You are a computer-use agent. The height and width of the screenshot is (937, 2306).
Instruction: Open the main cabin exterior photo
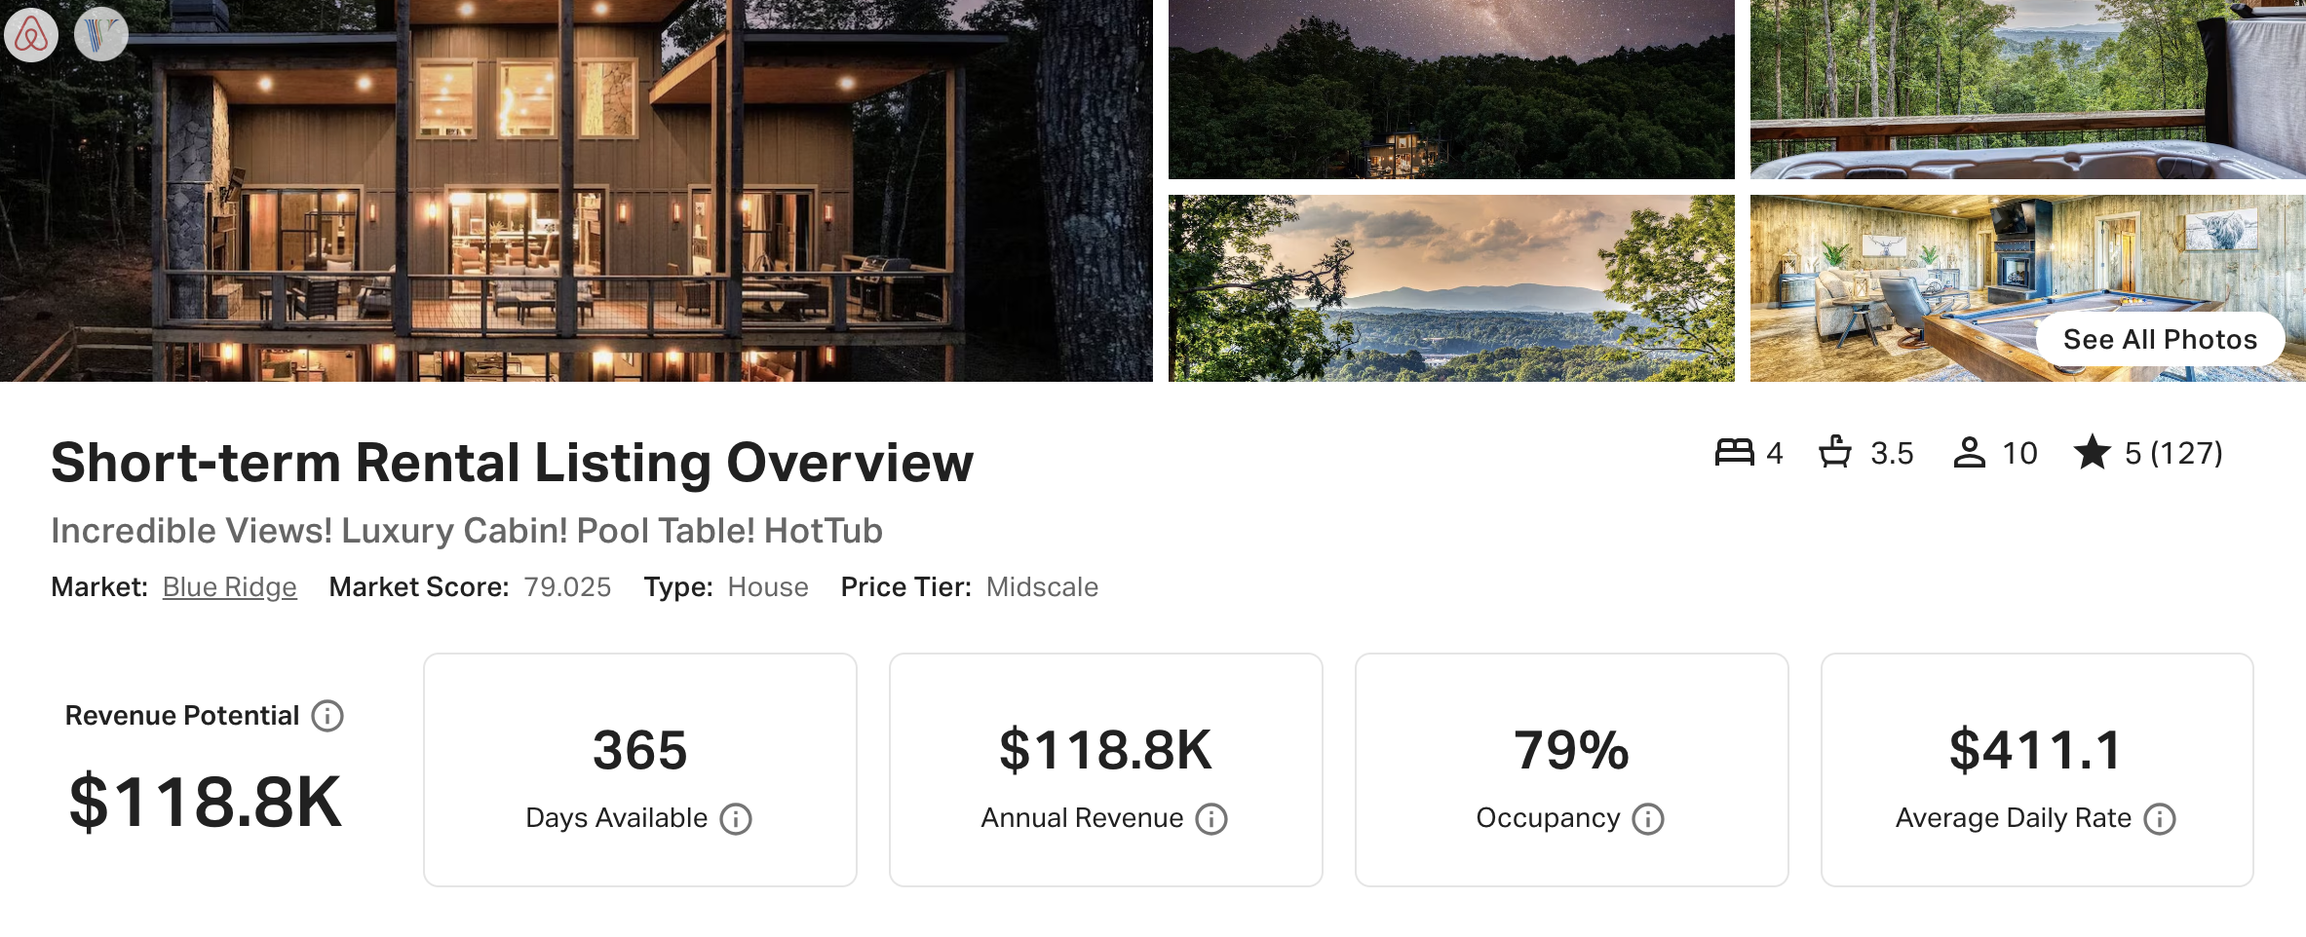coord(576,191)
